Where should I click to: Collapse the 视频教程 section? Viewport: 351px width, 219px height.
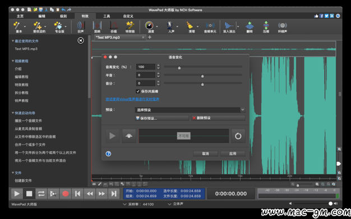click(13, 61)
